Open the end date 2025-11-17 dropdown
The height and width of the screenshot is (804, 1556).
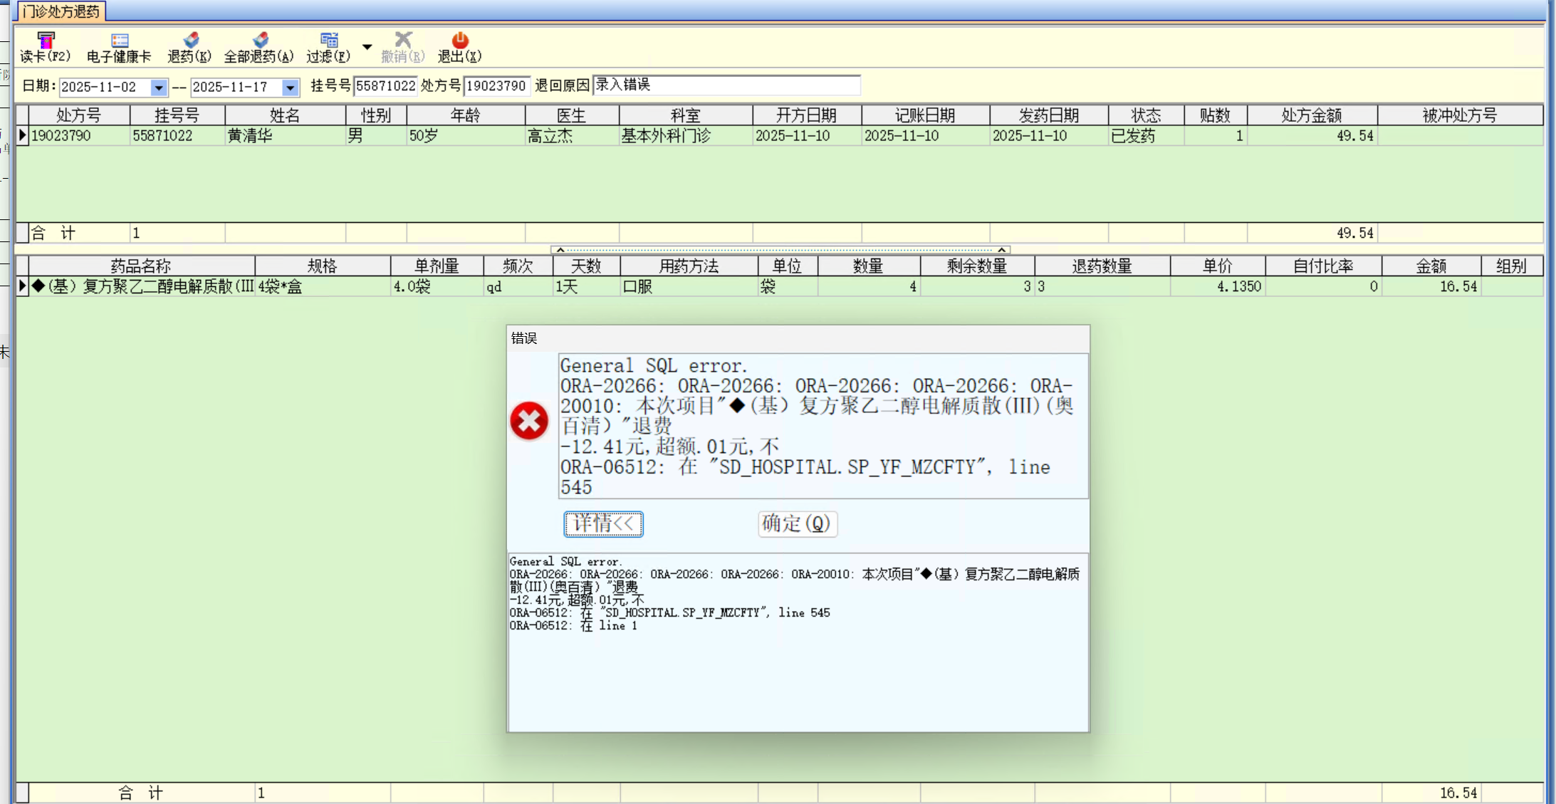point(290,88)
